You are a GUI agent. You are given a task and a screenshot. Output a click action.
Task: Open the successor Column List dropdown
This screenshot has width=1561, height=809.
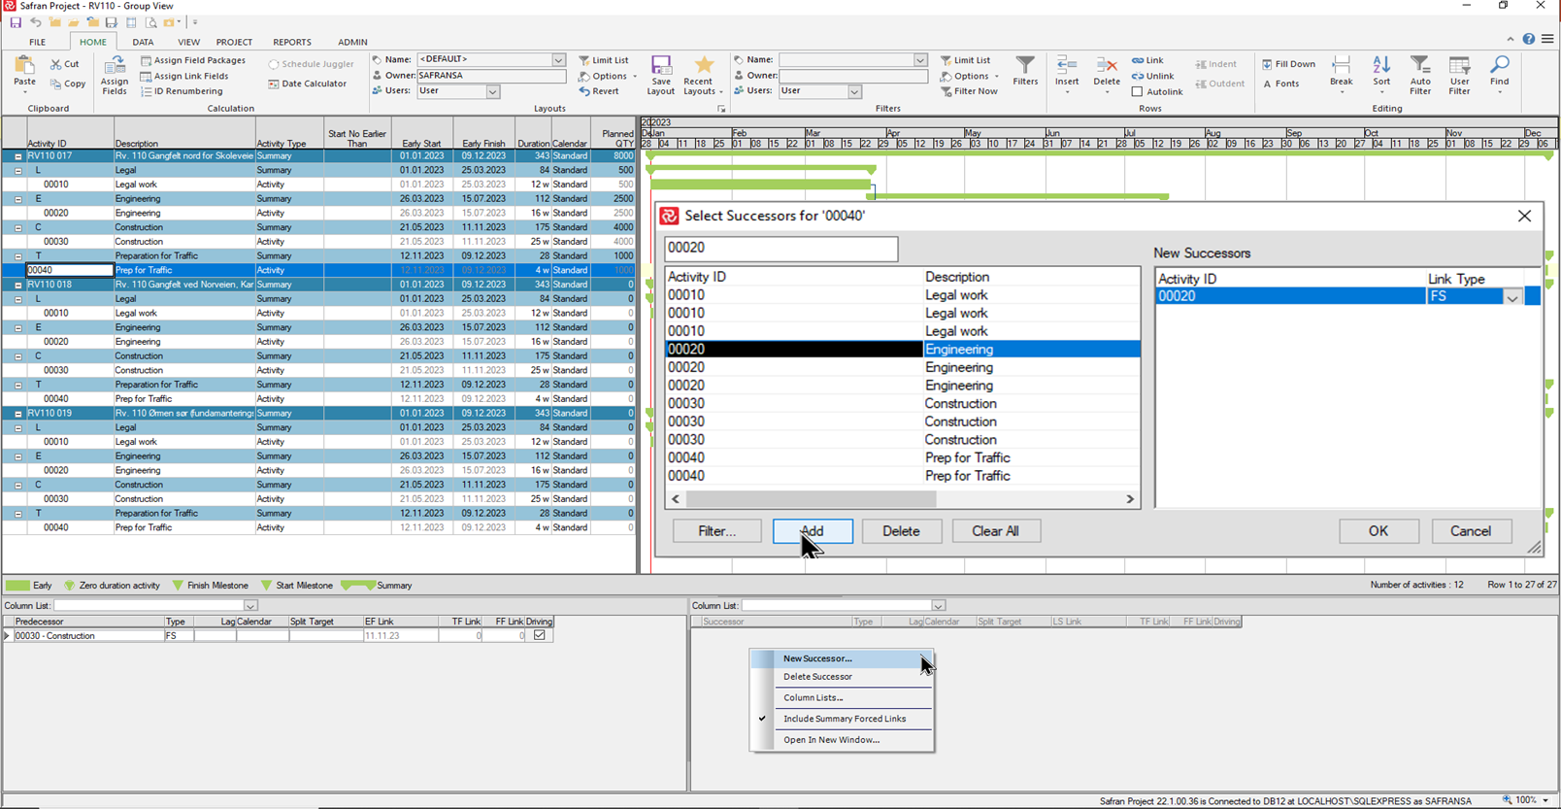pos(938,606)
